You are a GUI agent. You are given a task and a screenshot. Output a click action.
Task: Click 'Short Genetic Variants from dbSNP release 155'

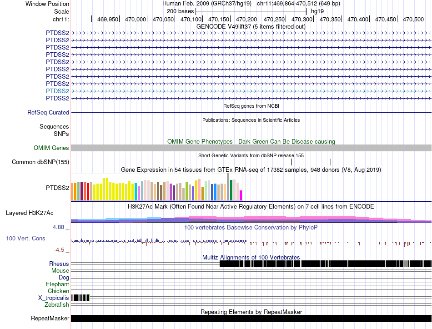click(x=251, y=155)
